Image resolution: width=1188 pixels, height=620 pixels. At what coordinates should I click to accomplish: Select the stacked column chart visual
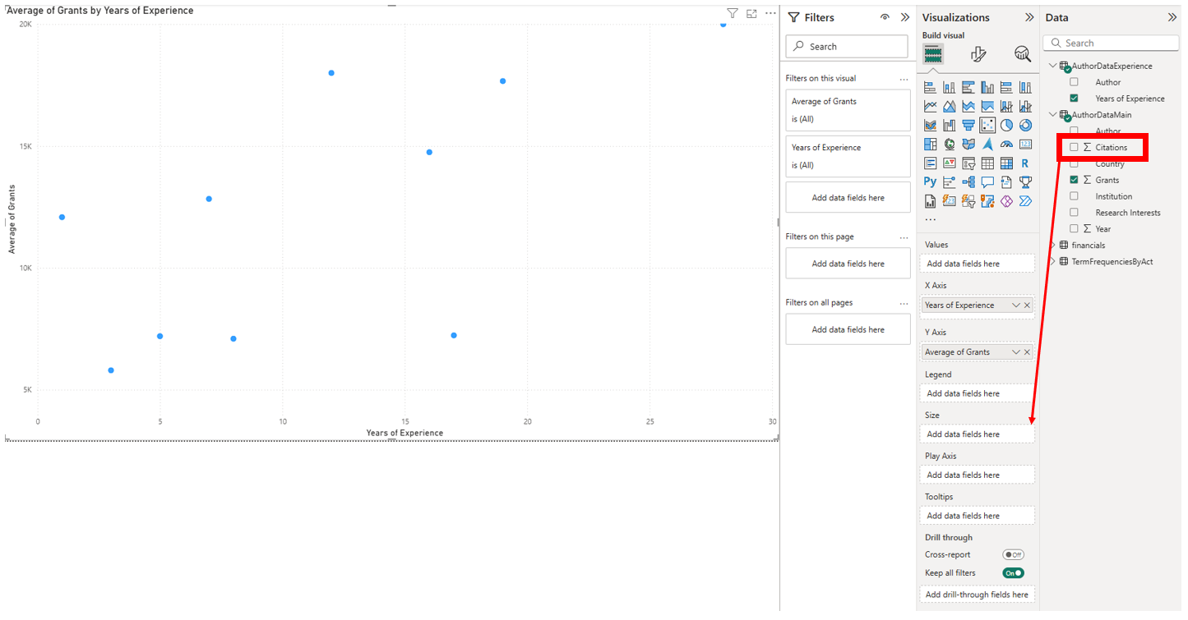[x=949, y=87]
